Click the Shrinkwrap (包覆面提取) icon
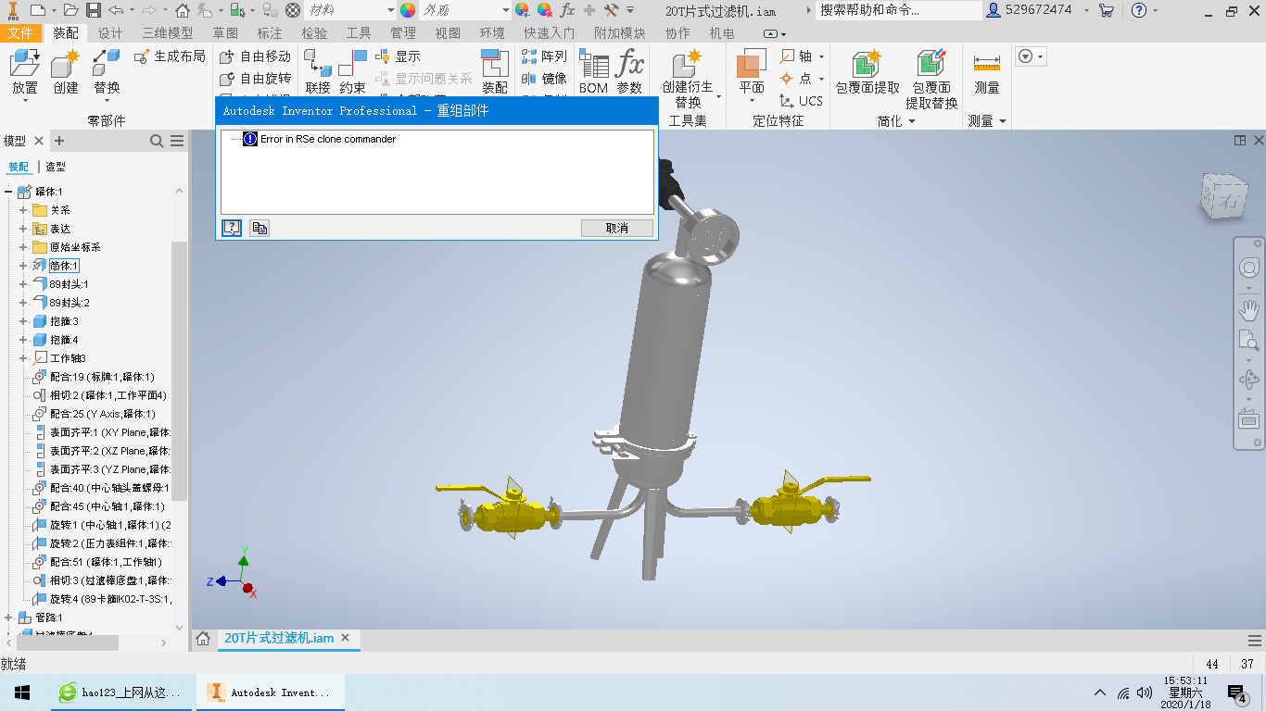Screen dimensions: 1266x711 867,64
